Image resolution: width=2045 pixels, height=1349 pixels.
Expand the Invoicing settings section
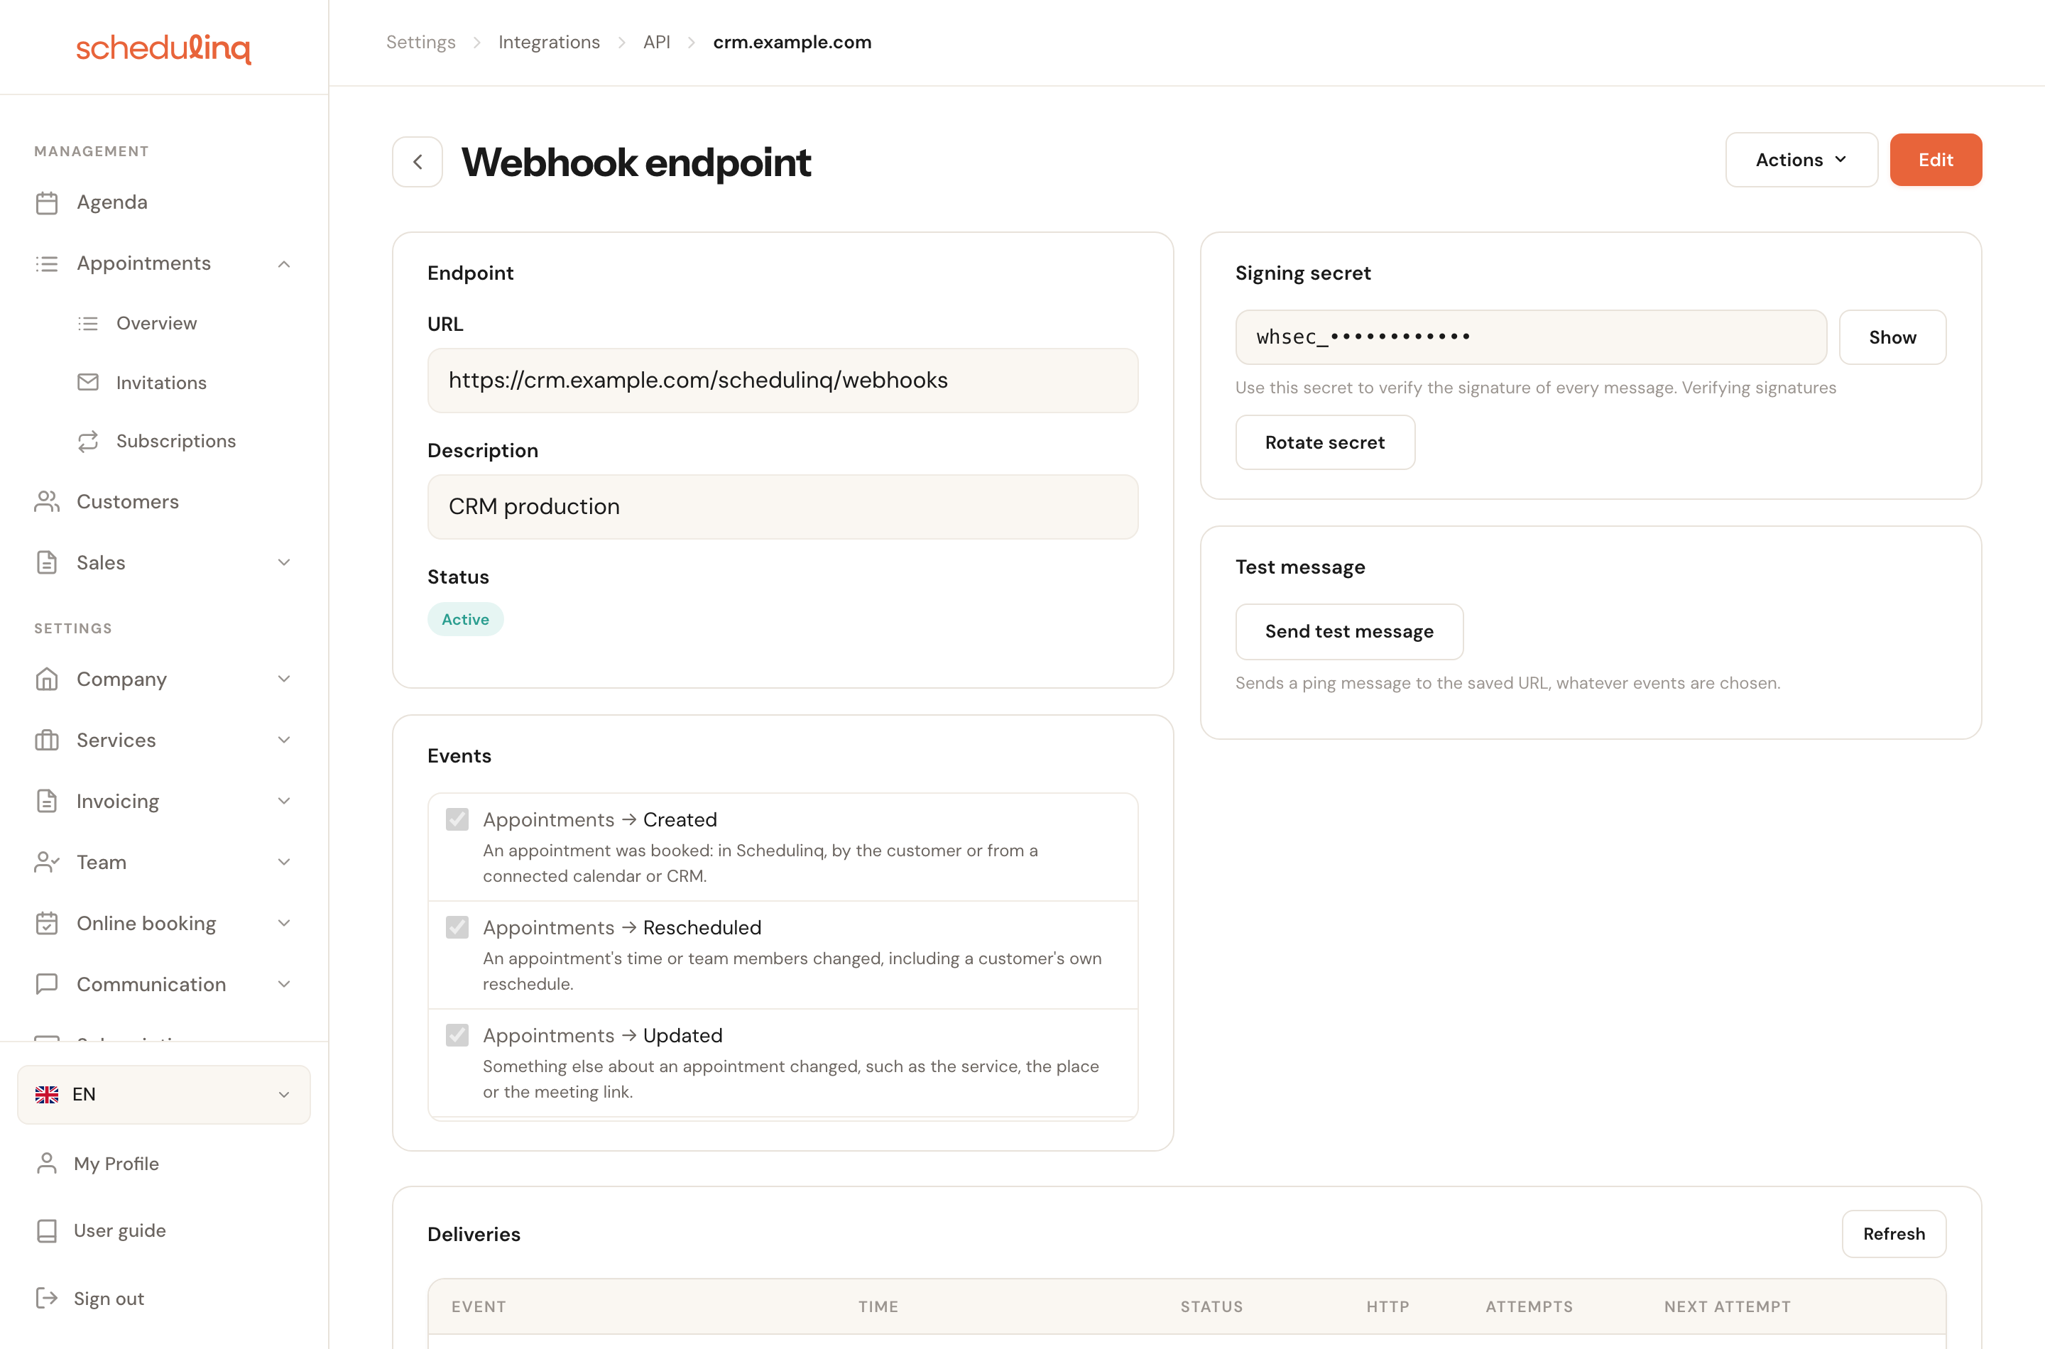(x=284, y=801)
